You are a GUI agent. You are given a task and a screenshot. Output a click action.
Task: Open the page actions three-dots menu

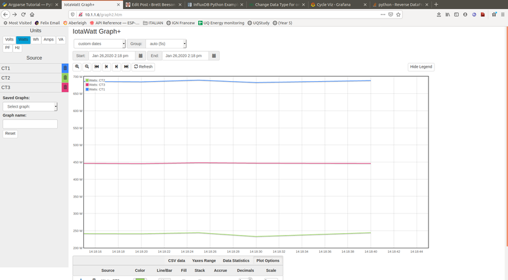[383, 15]
